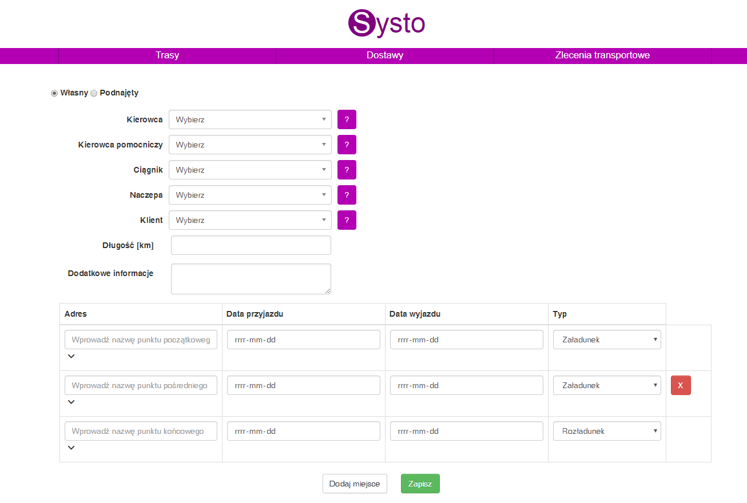747x503 pixels.
Task: Expand chevron under intermediate point address
Action: 71,402
